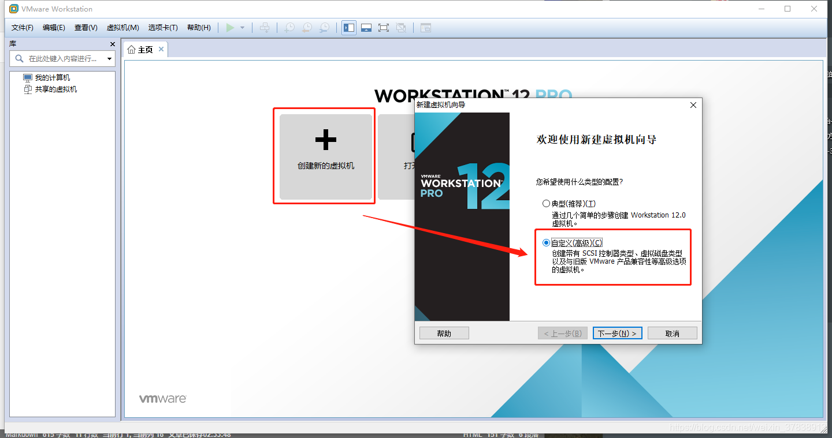Open the 编辑(E) menu
The width and height of the screenshot is (832, 438).
pyautogui.click(x=54, y=28)
